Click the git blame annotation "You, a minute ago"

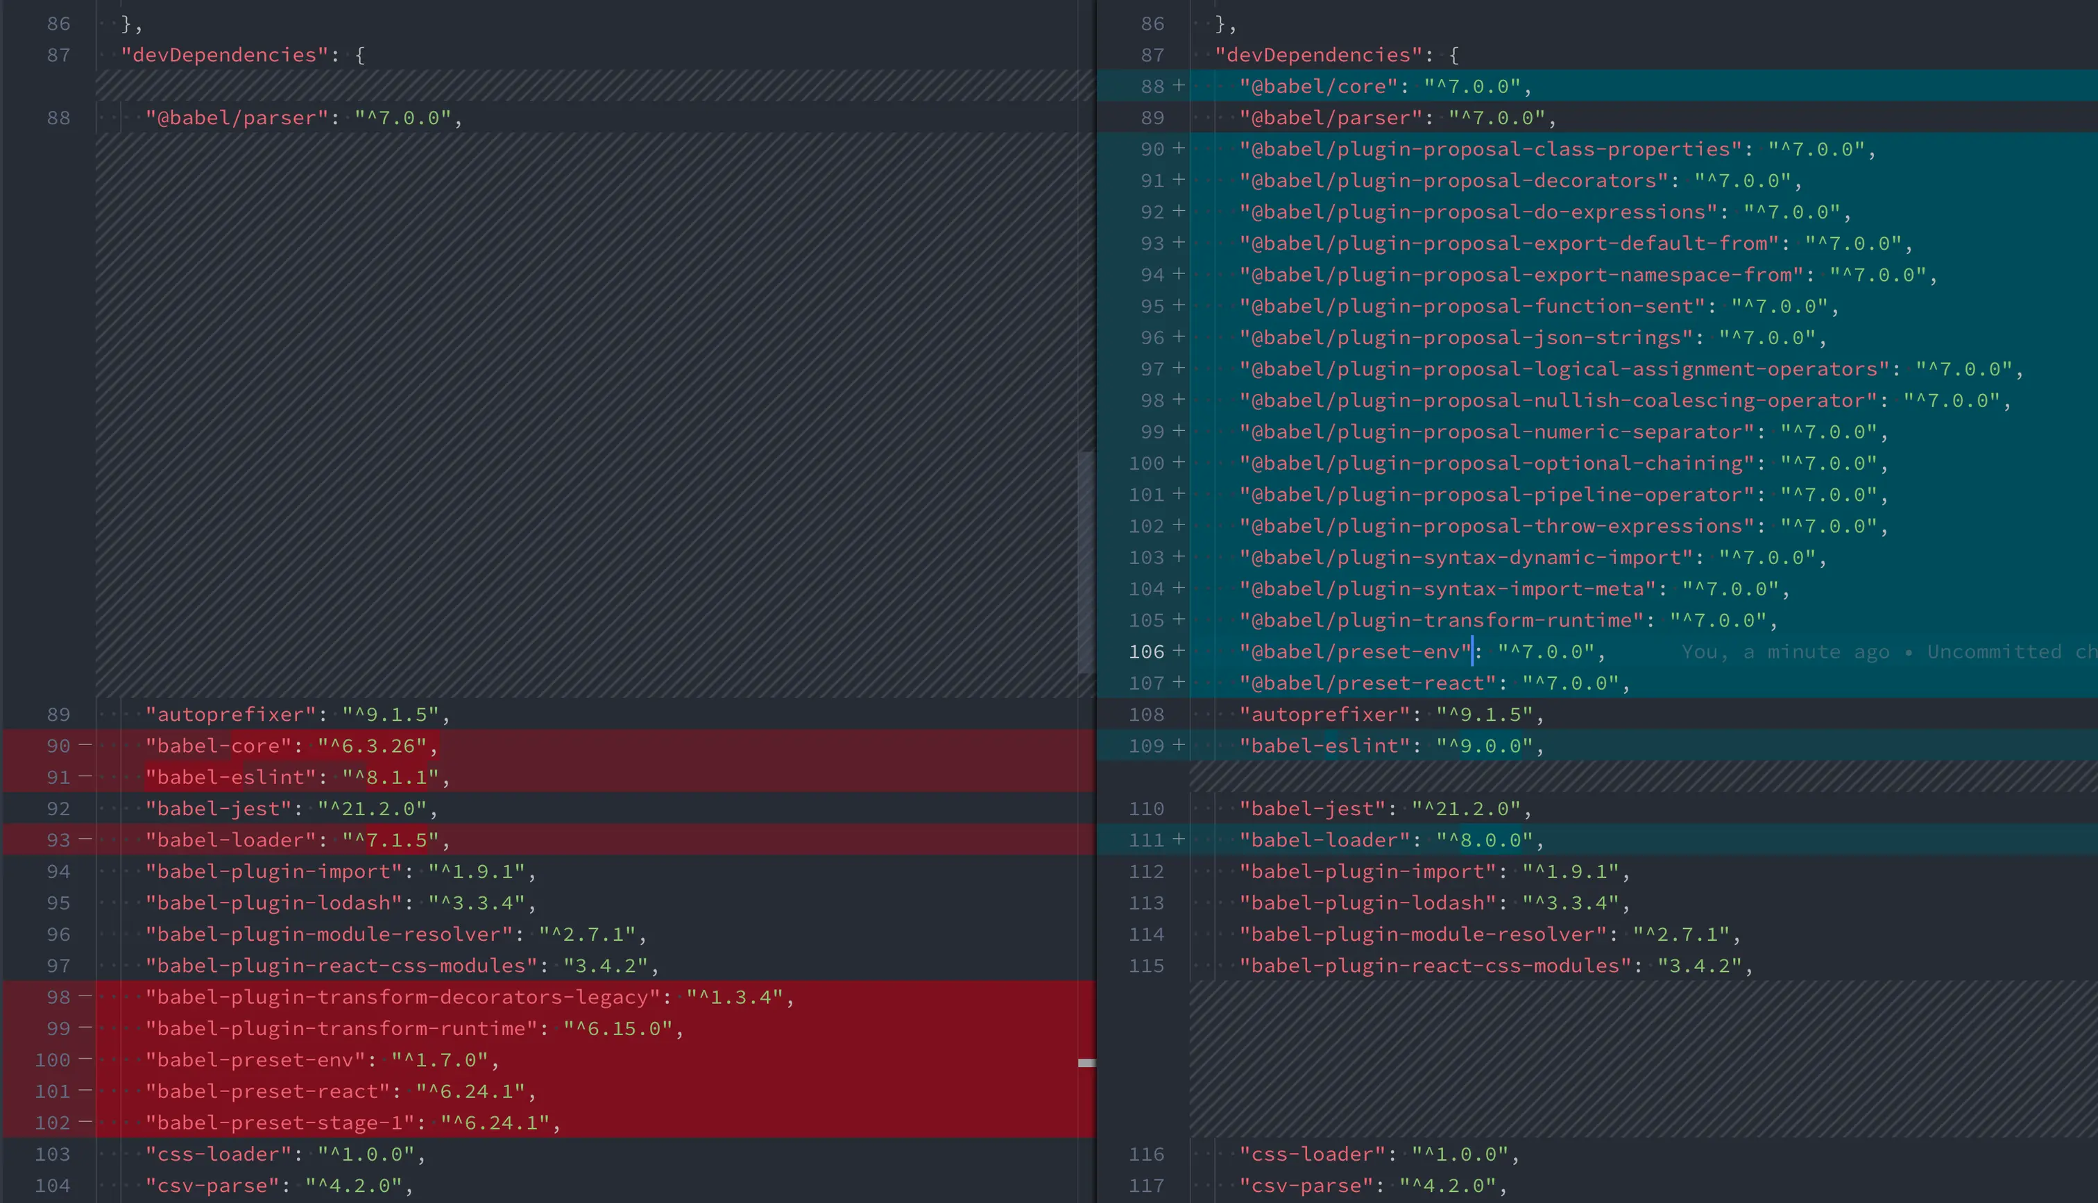[1784, 652]
